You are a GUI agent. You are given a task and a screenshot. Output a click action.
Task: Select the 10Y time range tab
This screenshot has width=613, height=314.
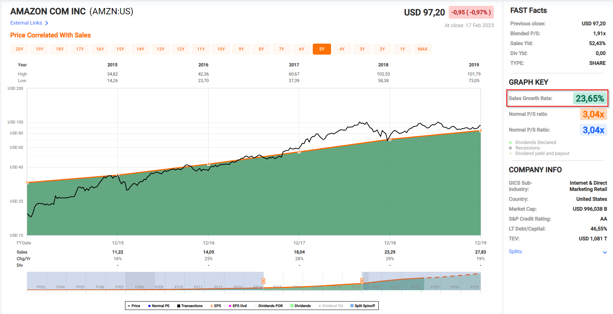pos(221,49)
